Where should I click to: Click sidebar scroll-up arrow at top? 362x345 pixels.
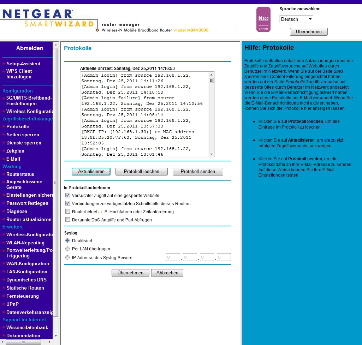pos(55,44)
